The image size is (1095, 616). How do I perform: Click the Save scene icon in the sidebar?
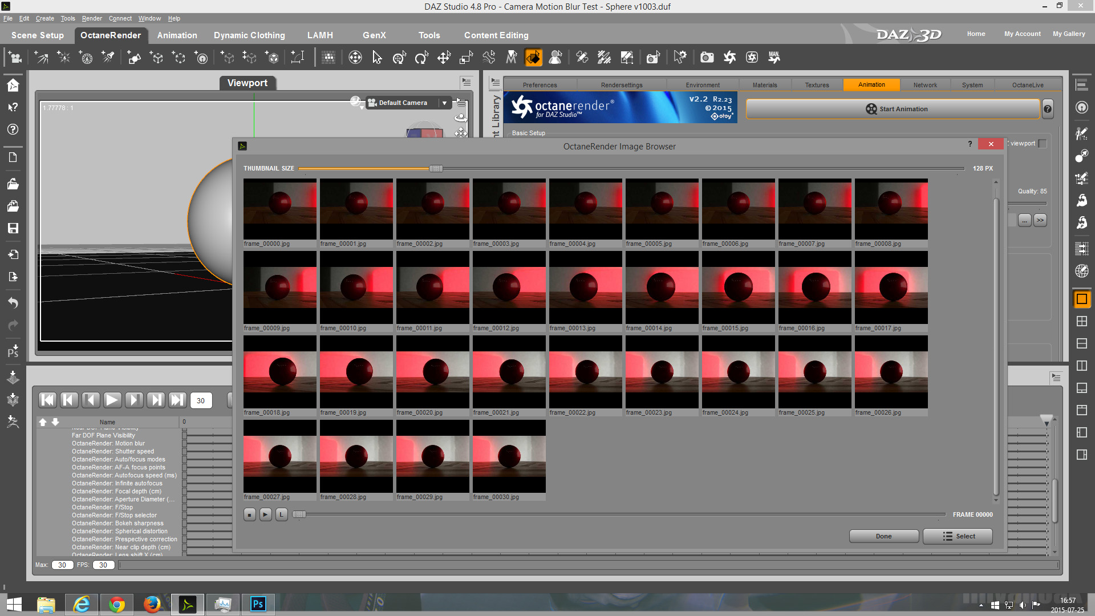point(13,228)
